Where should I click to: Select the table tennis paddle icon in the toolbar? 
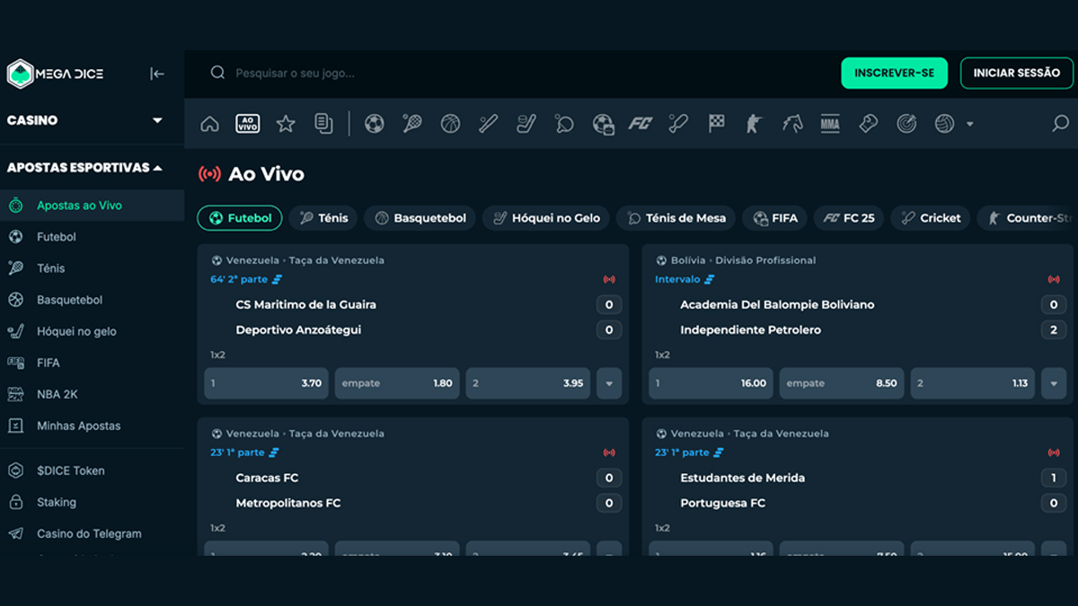[564, 124]
